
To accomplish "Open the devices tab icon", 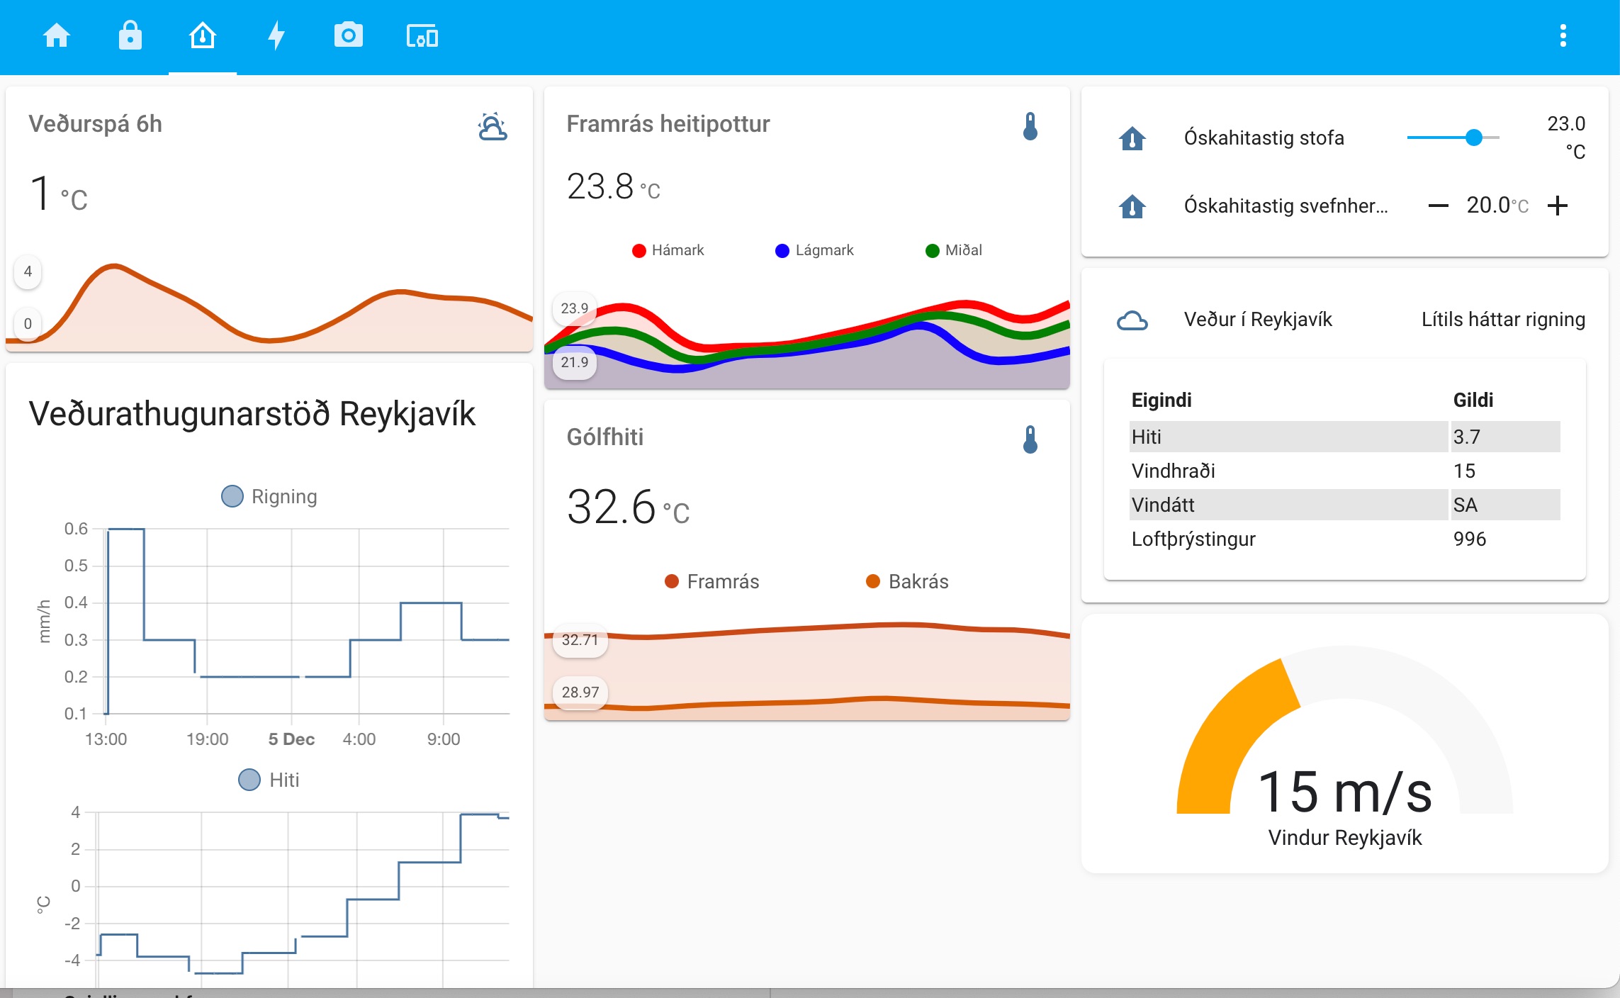I will [422, 35].
